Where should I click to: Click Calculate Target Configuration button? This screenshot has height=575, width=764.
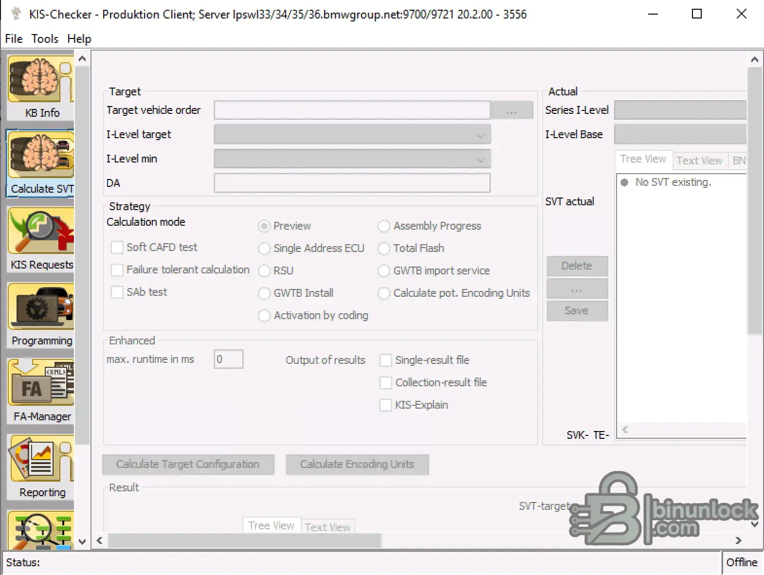188,464
